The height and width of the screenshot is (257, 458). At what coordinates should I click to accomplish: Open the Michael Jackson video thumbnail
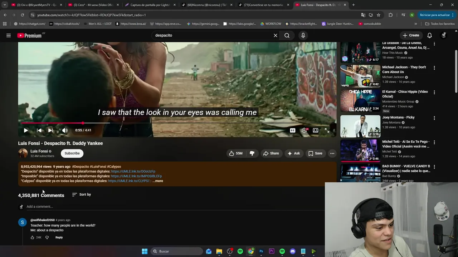[360, 76]
